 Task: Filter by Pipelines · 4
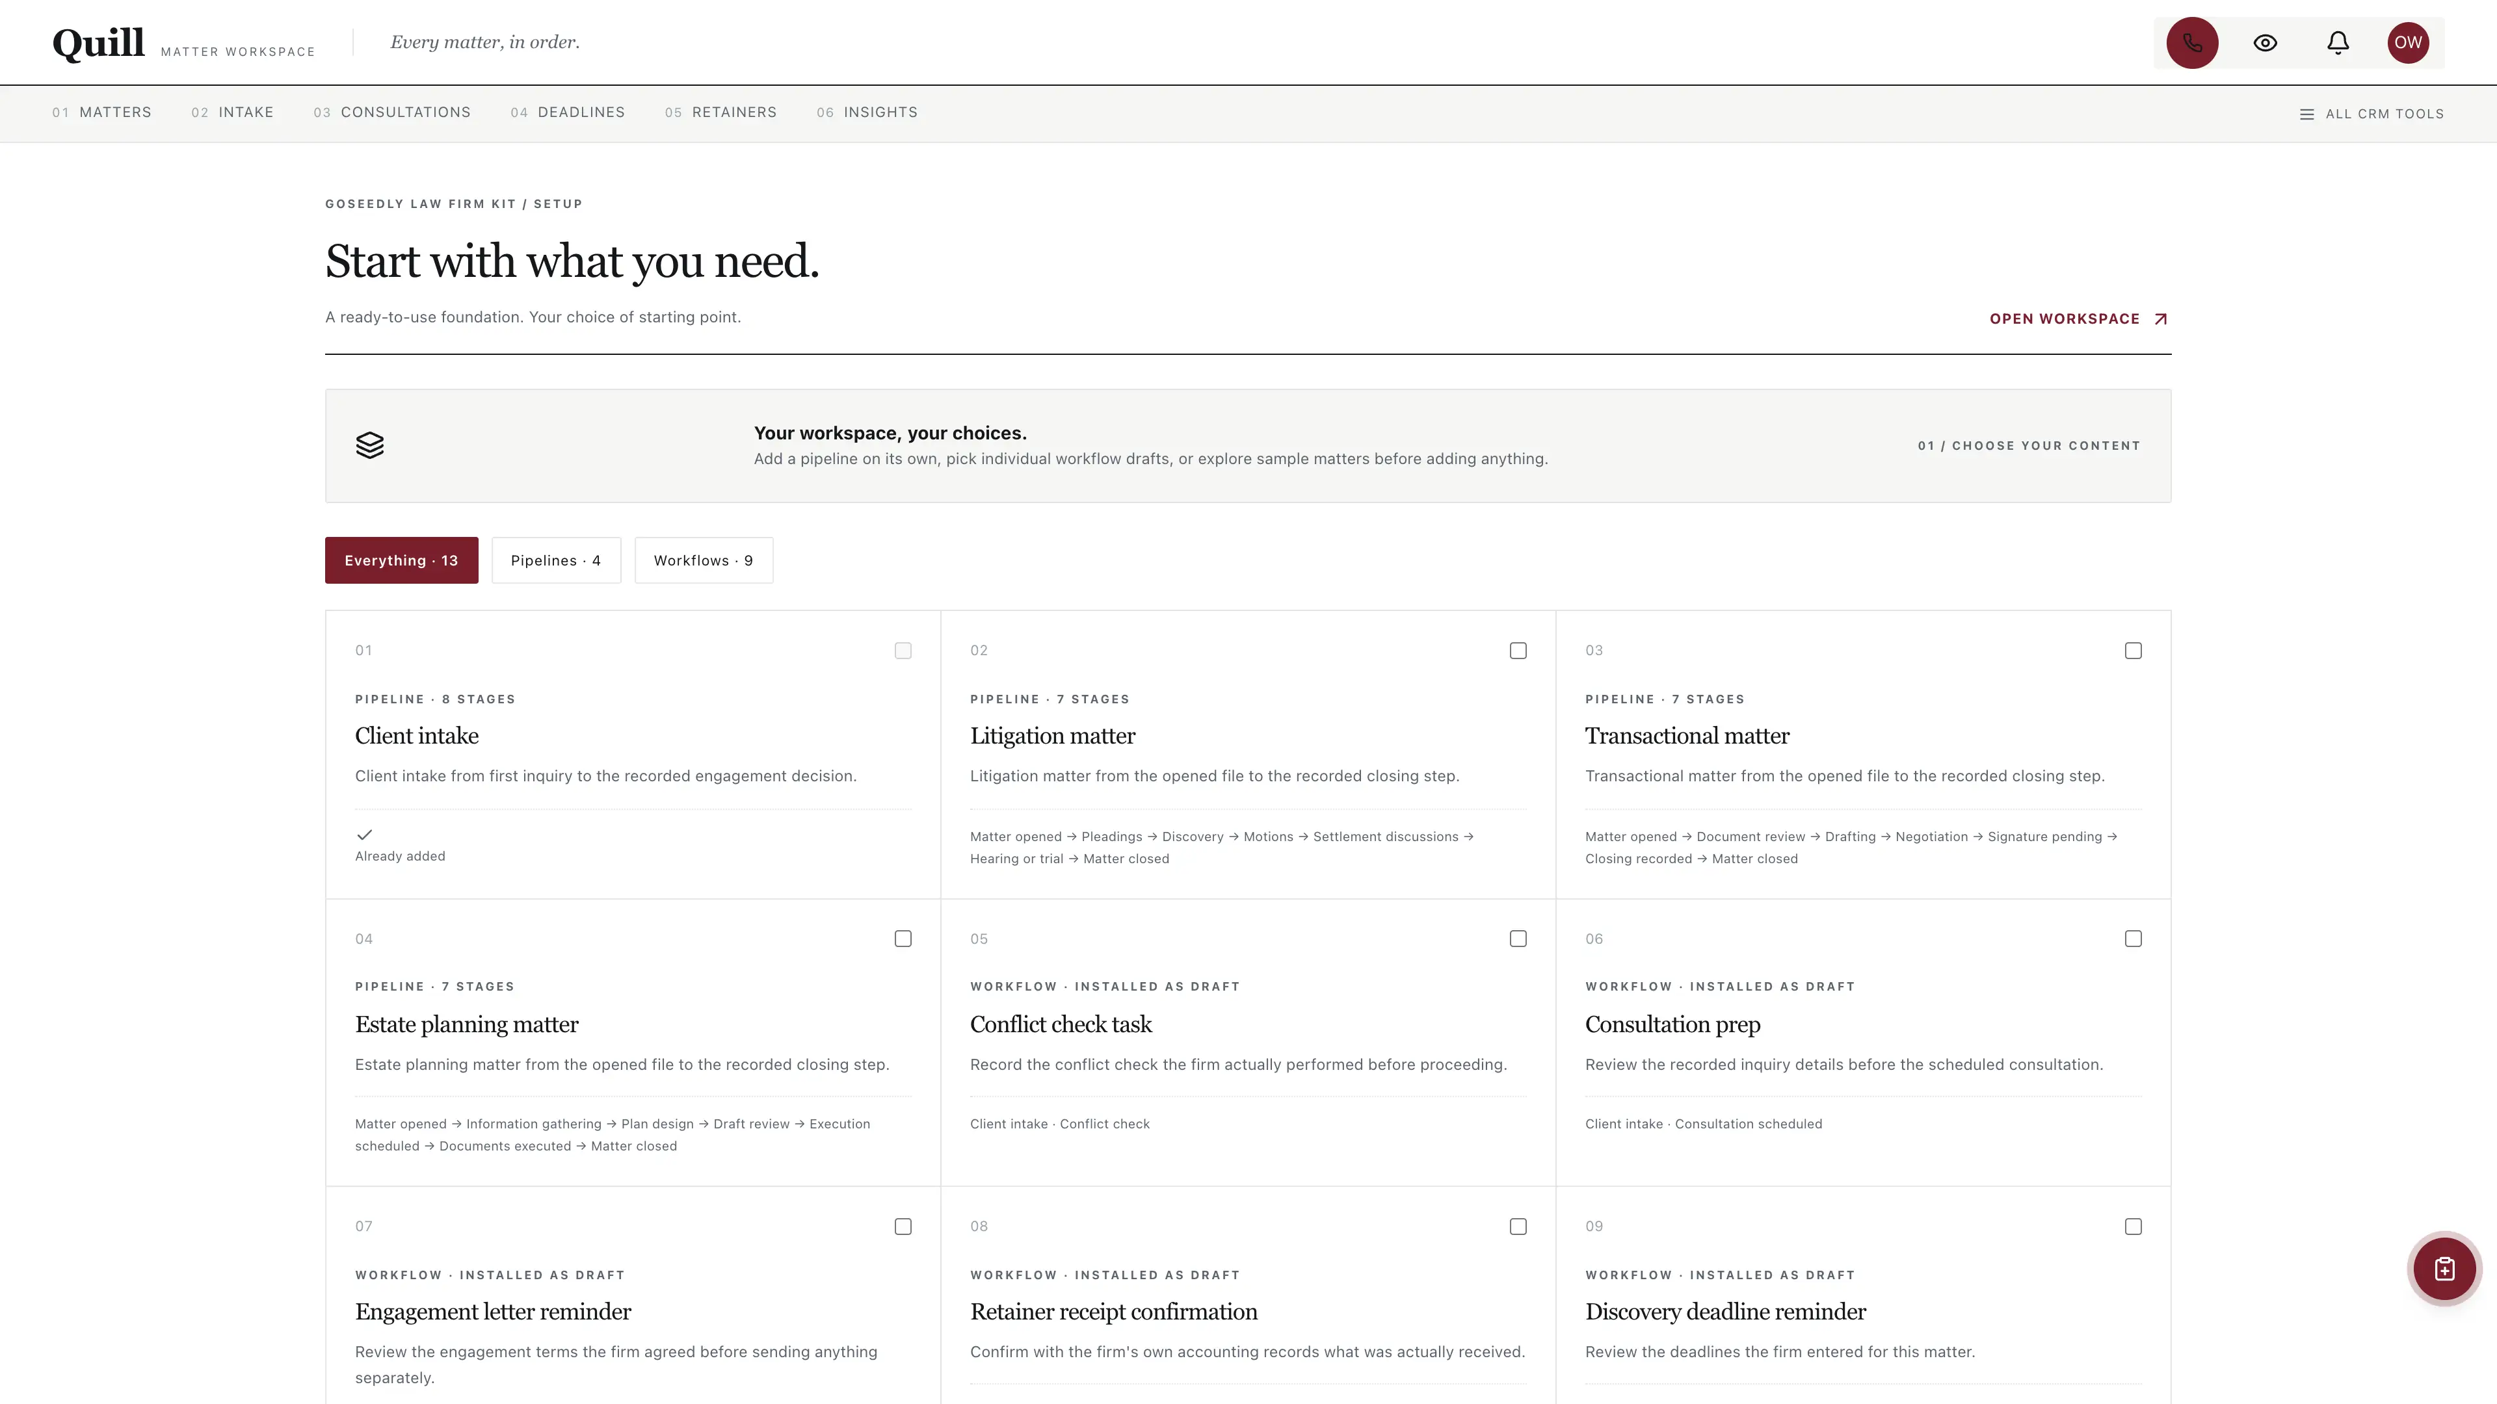[555, 560]
